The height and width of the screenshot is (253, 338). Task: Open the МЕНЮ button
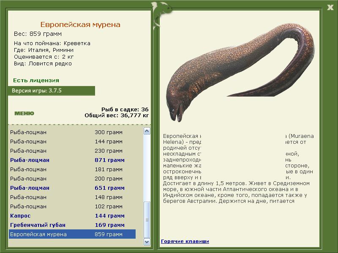coord(24,113)
